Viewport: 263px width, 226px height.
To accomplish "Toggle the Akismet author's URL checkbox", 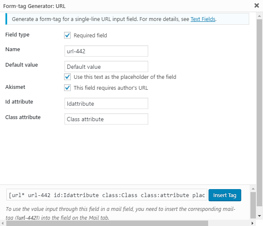I will tap(67, 88).
